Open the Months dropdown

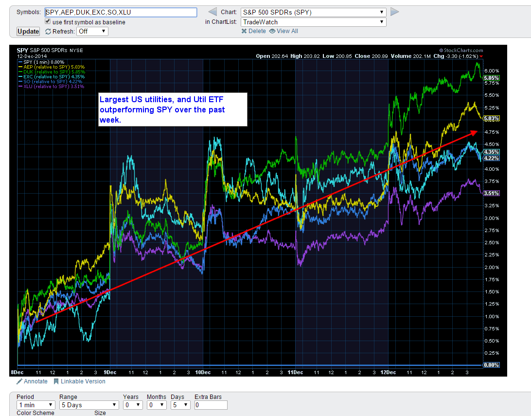pos(157,405)
